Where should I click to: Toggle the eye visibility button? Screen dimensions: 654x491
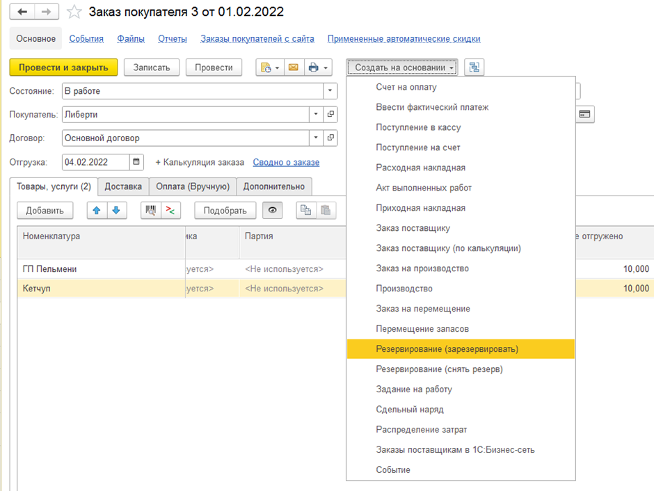pyautogui.click(x=272, y=211)
